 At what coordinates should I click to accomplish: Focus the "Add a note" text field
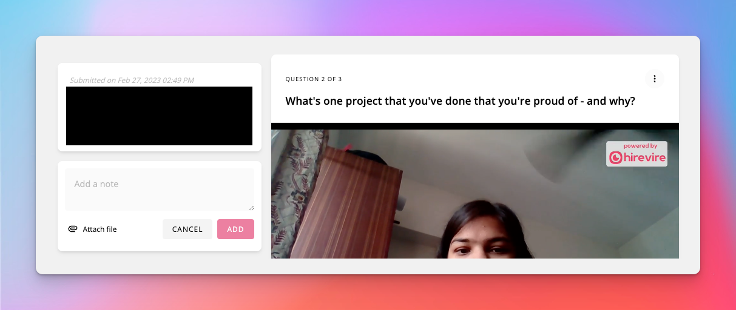159,189
